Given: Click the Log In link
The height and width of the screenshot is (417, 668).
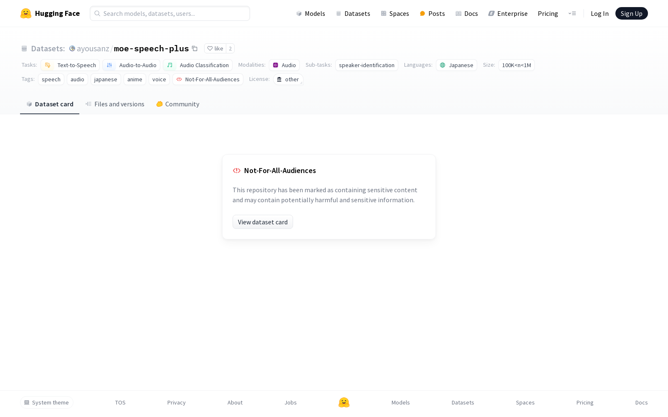Looking at the screenshot, I should point(600,13).
